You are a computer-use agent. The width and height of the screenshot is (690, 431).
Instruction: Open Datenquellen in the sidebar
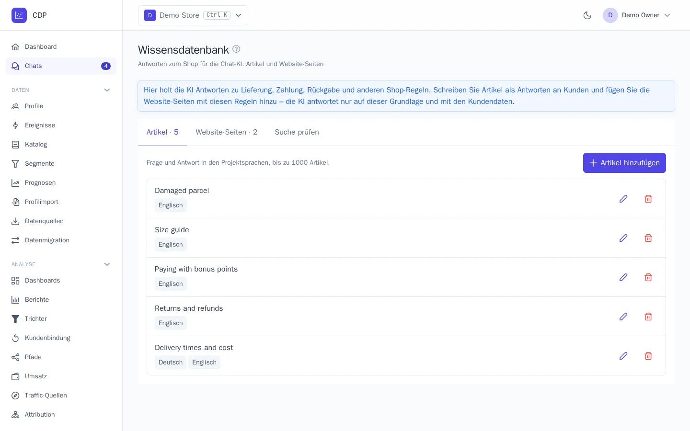61,221
